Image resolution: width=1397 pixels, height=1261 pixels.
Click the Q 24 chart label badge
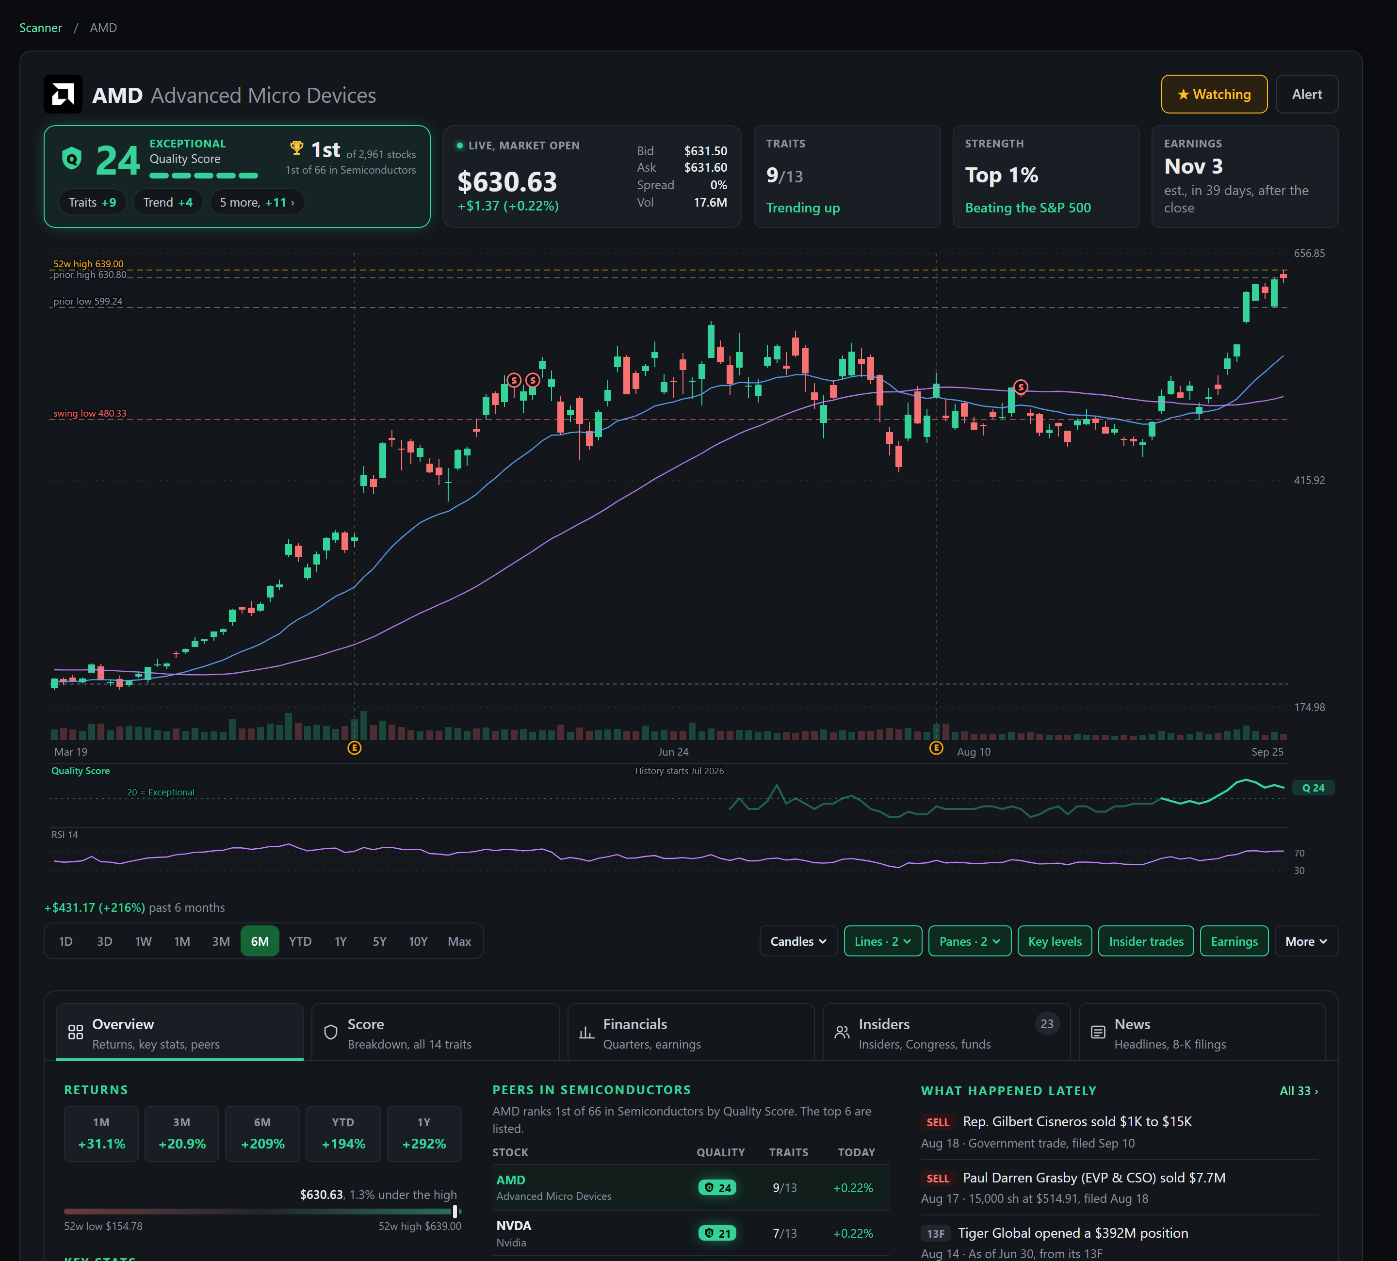1313,788
